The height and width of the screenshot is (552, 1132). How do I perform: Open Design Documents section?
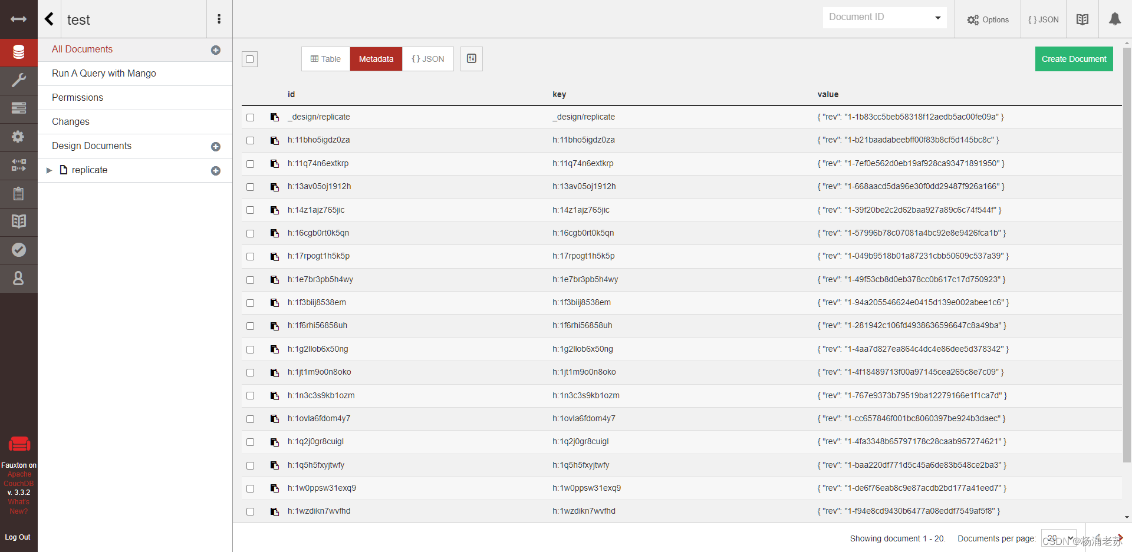tap(91, 146)
